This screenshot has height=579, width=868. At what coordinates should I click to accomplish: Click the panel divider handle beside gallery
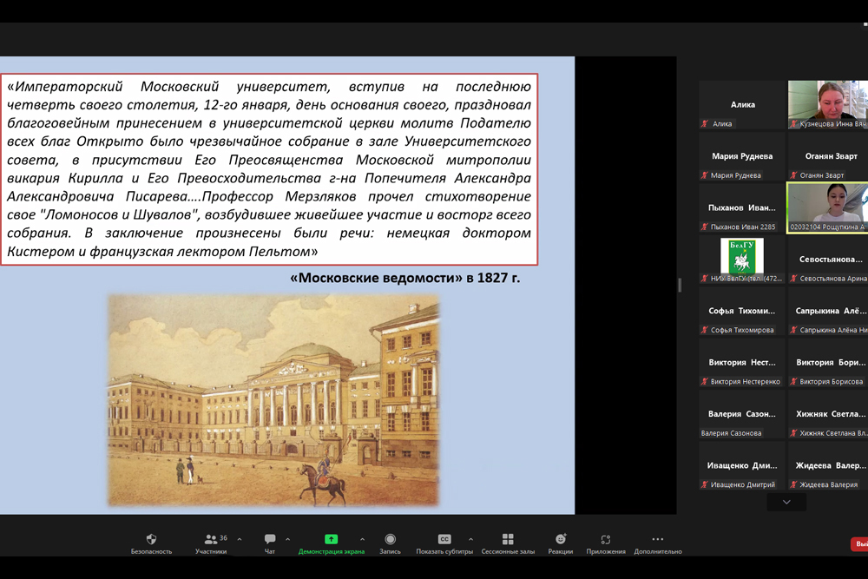[x=680, y=285]
